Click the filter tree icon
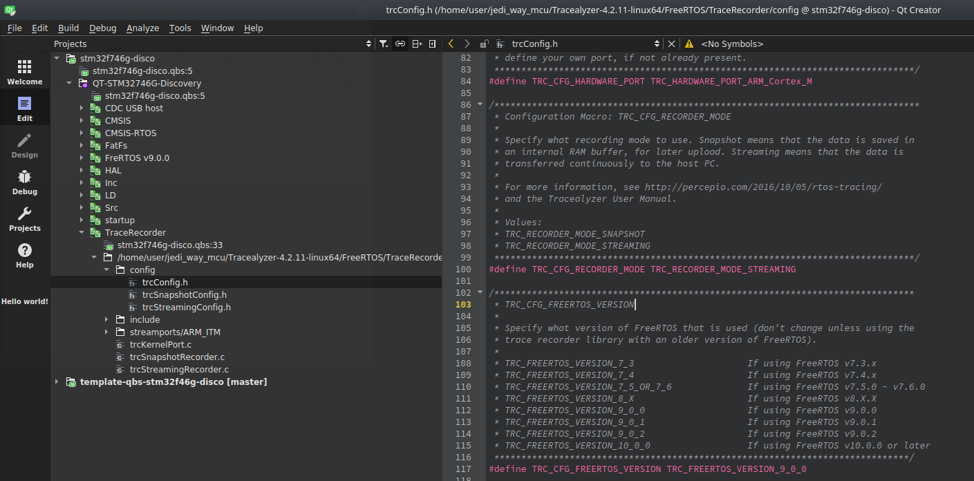 384,44
